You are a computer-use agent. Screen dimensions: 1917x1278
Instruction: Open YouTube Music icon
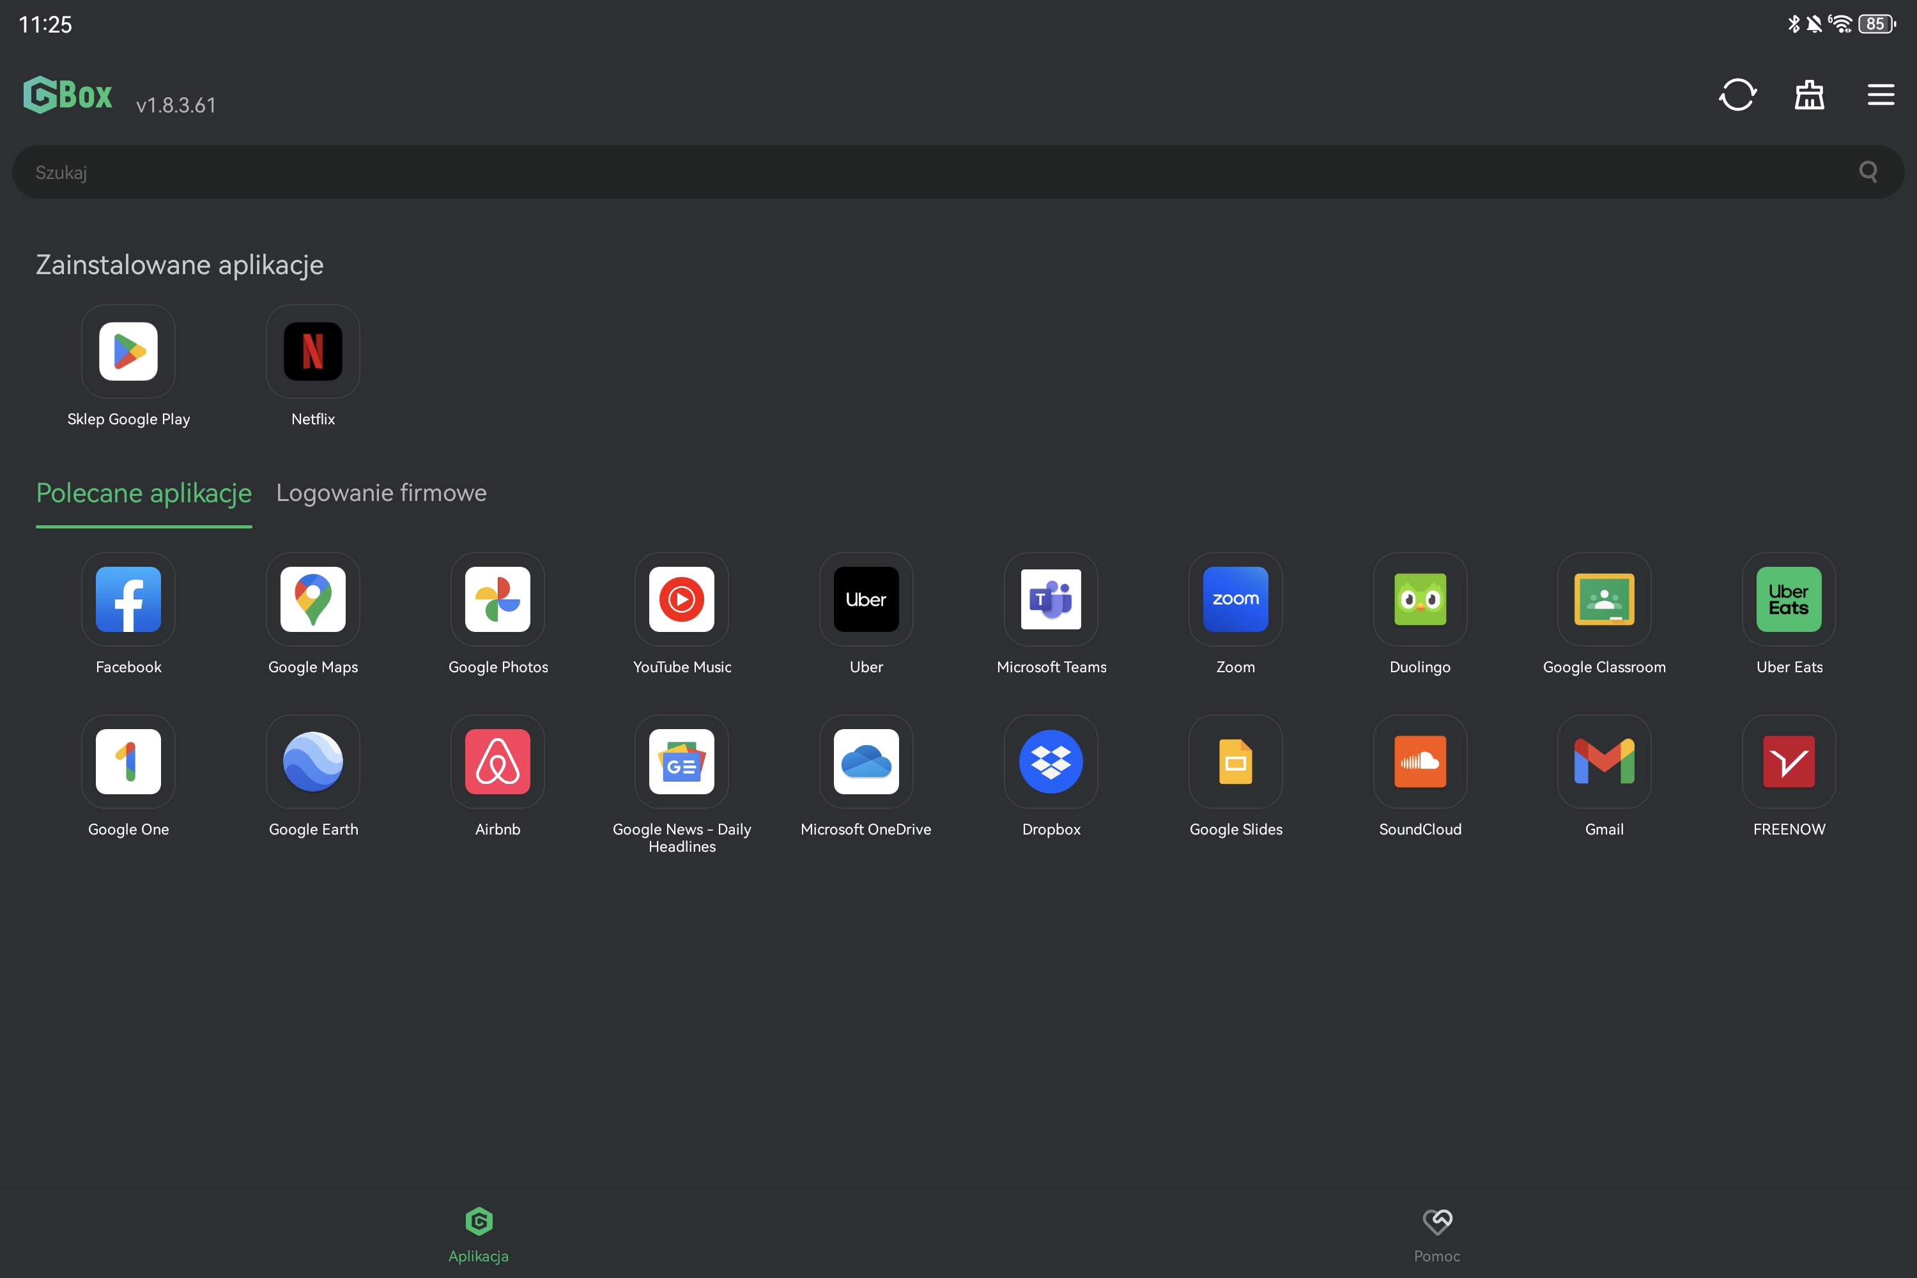tap(681, 599)
